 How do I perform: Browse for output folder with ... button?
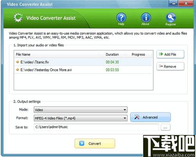tap(165, 127)
